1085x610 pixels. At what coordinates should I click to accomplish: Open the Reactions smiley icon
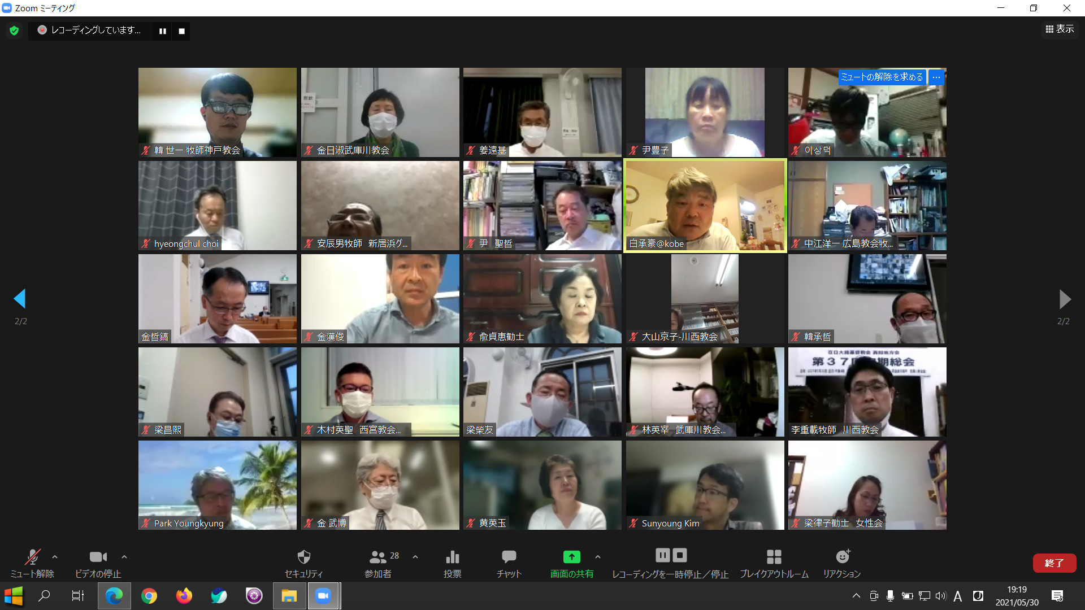842,557
